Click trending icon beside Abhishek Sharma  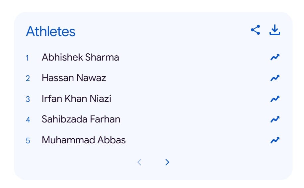coord(275,58)
